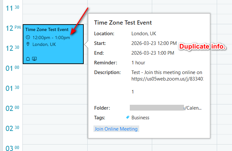This screenshot has width=232, height=151.
Task: Join Online Meeting via the popup link
Action: (x=116, y=129)
